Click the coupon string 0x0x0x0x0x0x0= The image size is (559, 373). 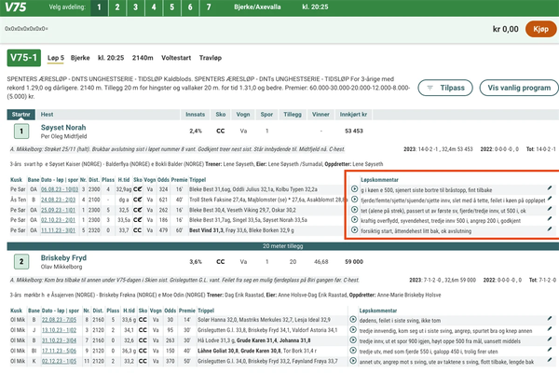tap(26, 29)
